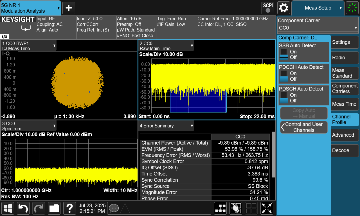Select the Radio tab
The width and height of the screenshot is (360, 216).
coord(344,58)
